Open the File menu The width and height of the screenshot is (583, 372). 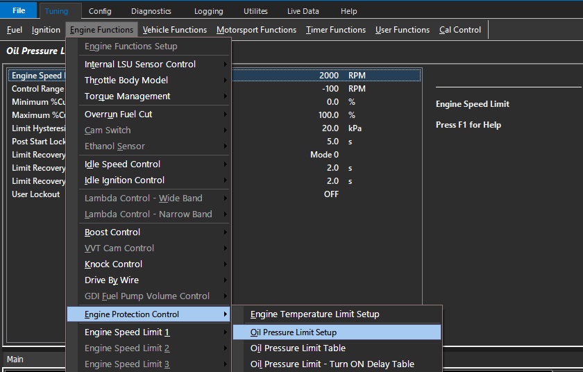coord(19,11)
